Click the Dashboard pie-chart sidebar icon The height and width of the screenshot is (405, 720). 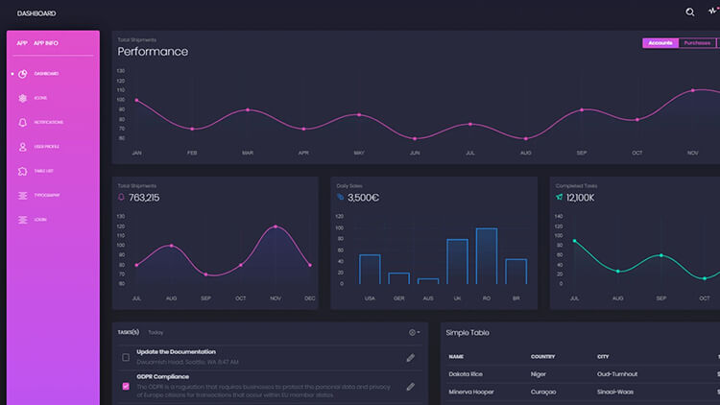[22, 74]
